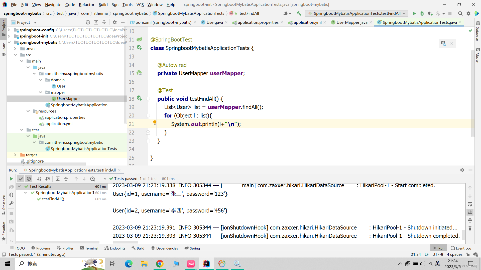
Task: Expand the target folder in project tree
Action: 15,155
